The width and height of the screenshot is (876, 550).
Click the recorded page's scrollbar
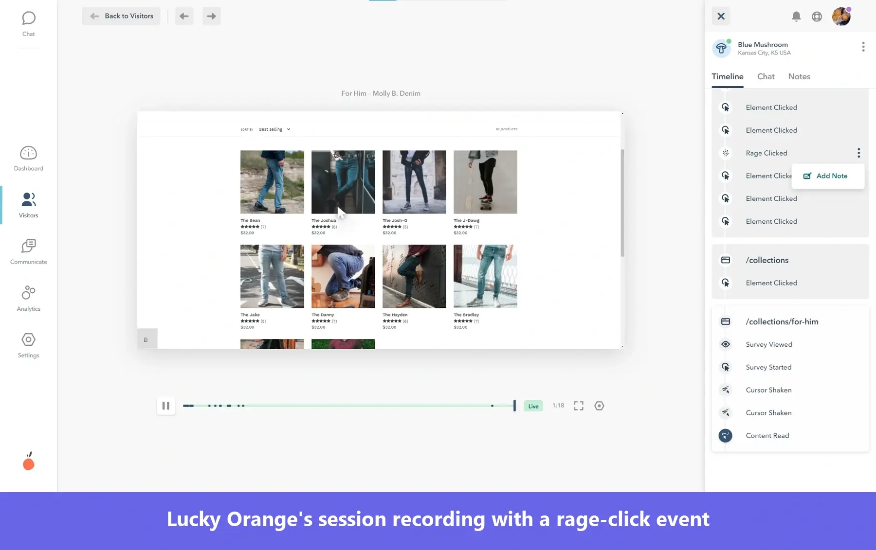click(x=622, y=203)
